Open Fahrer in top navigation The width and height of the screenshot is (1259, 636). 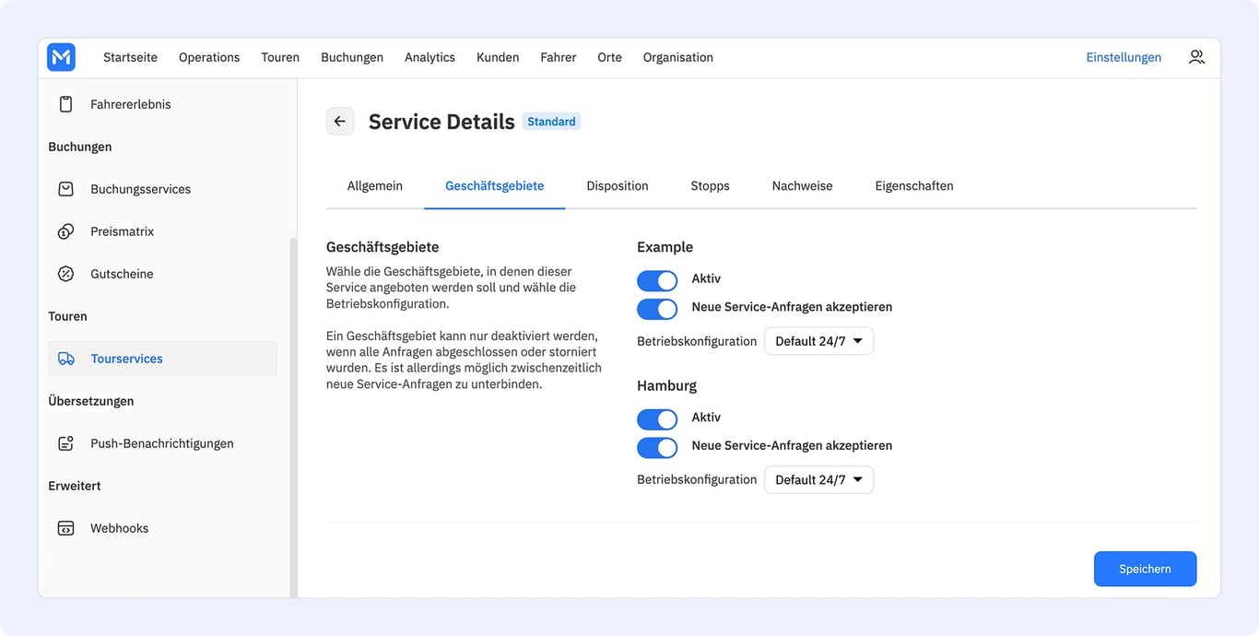point(559,57)
